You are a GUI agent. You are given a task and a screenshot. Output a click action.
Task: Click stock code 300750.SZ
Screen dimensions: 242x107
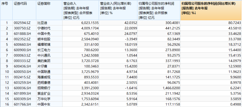(x=22, y=28)
